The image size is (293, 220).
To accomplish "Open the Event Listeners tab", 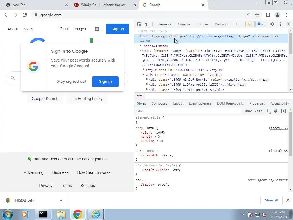I will point(200,103).
